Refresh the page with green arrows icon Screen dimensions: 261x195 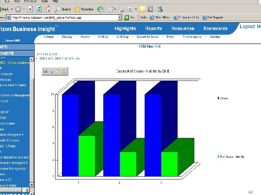tap(39, 9)
